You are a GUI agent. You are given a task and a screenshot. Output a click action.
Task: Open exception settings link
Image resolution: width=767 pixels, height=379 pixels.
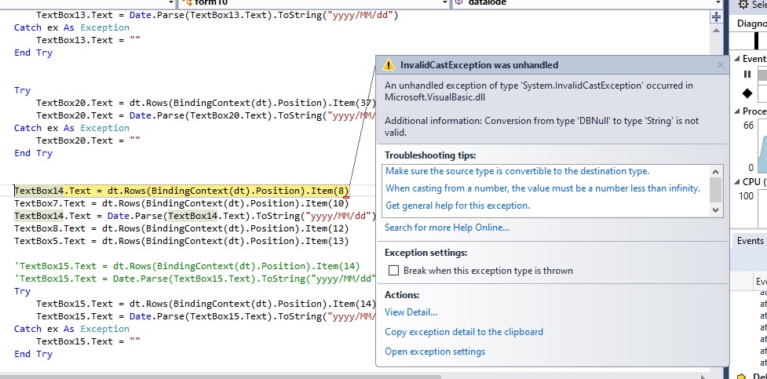(434, 352)
